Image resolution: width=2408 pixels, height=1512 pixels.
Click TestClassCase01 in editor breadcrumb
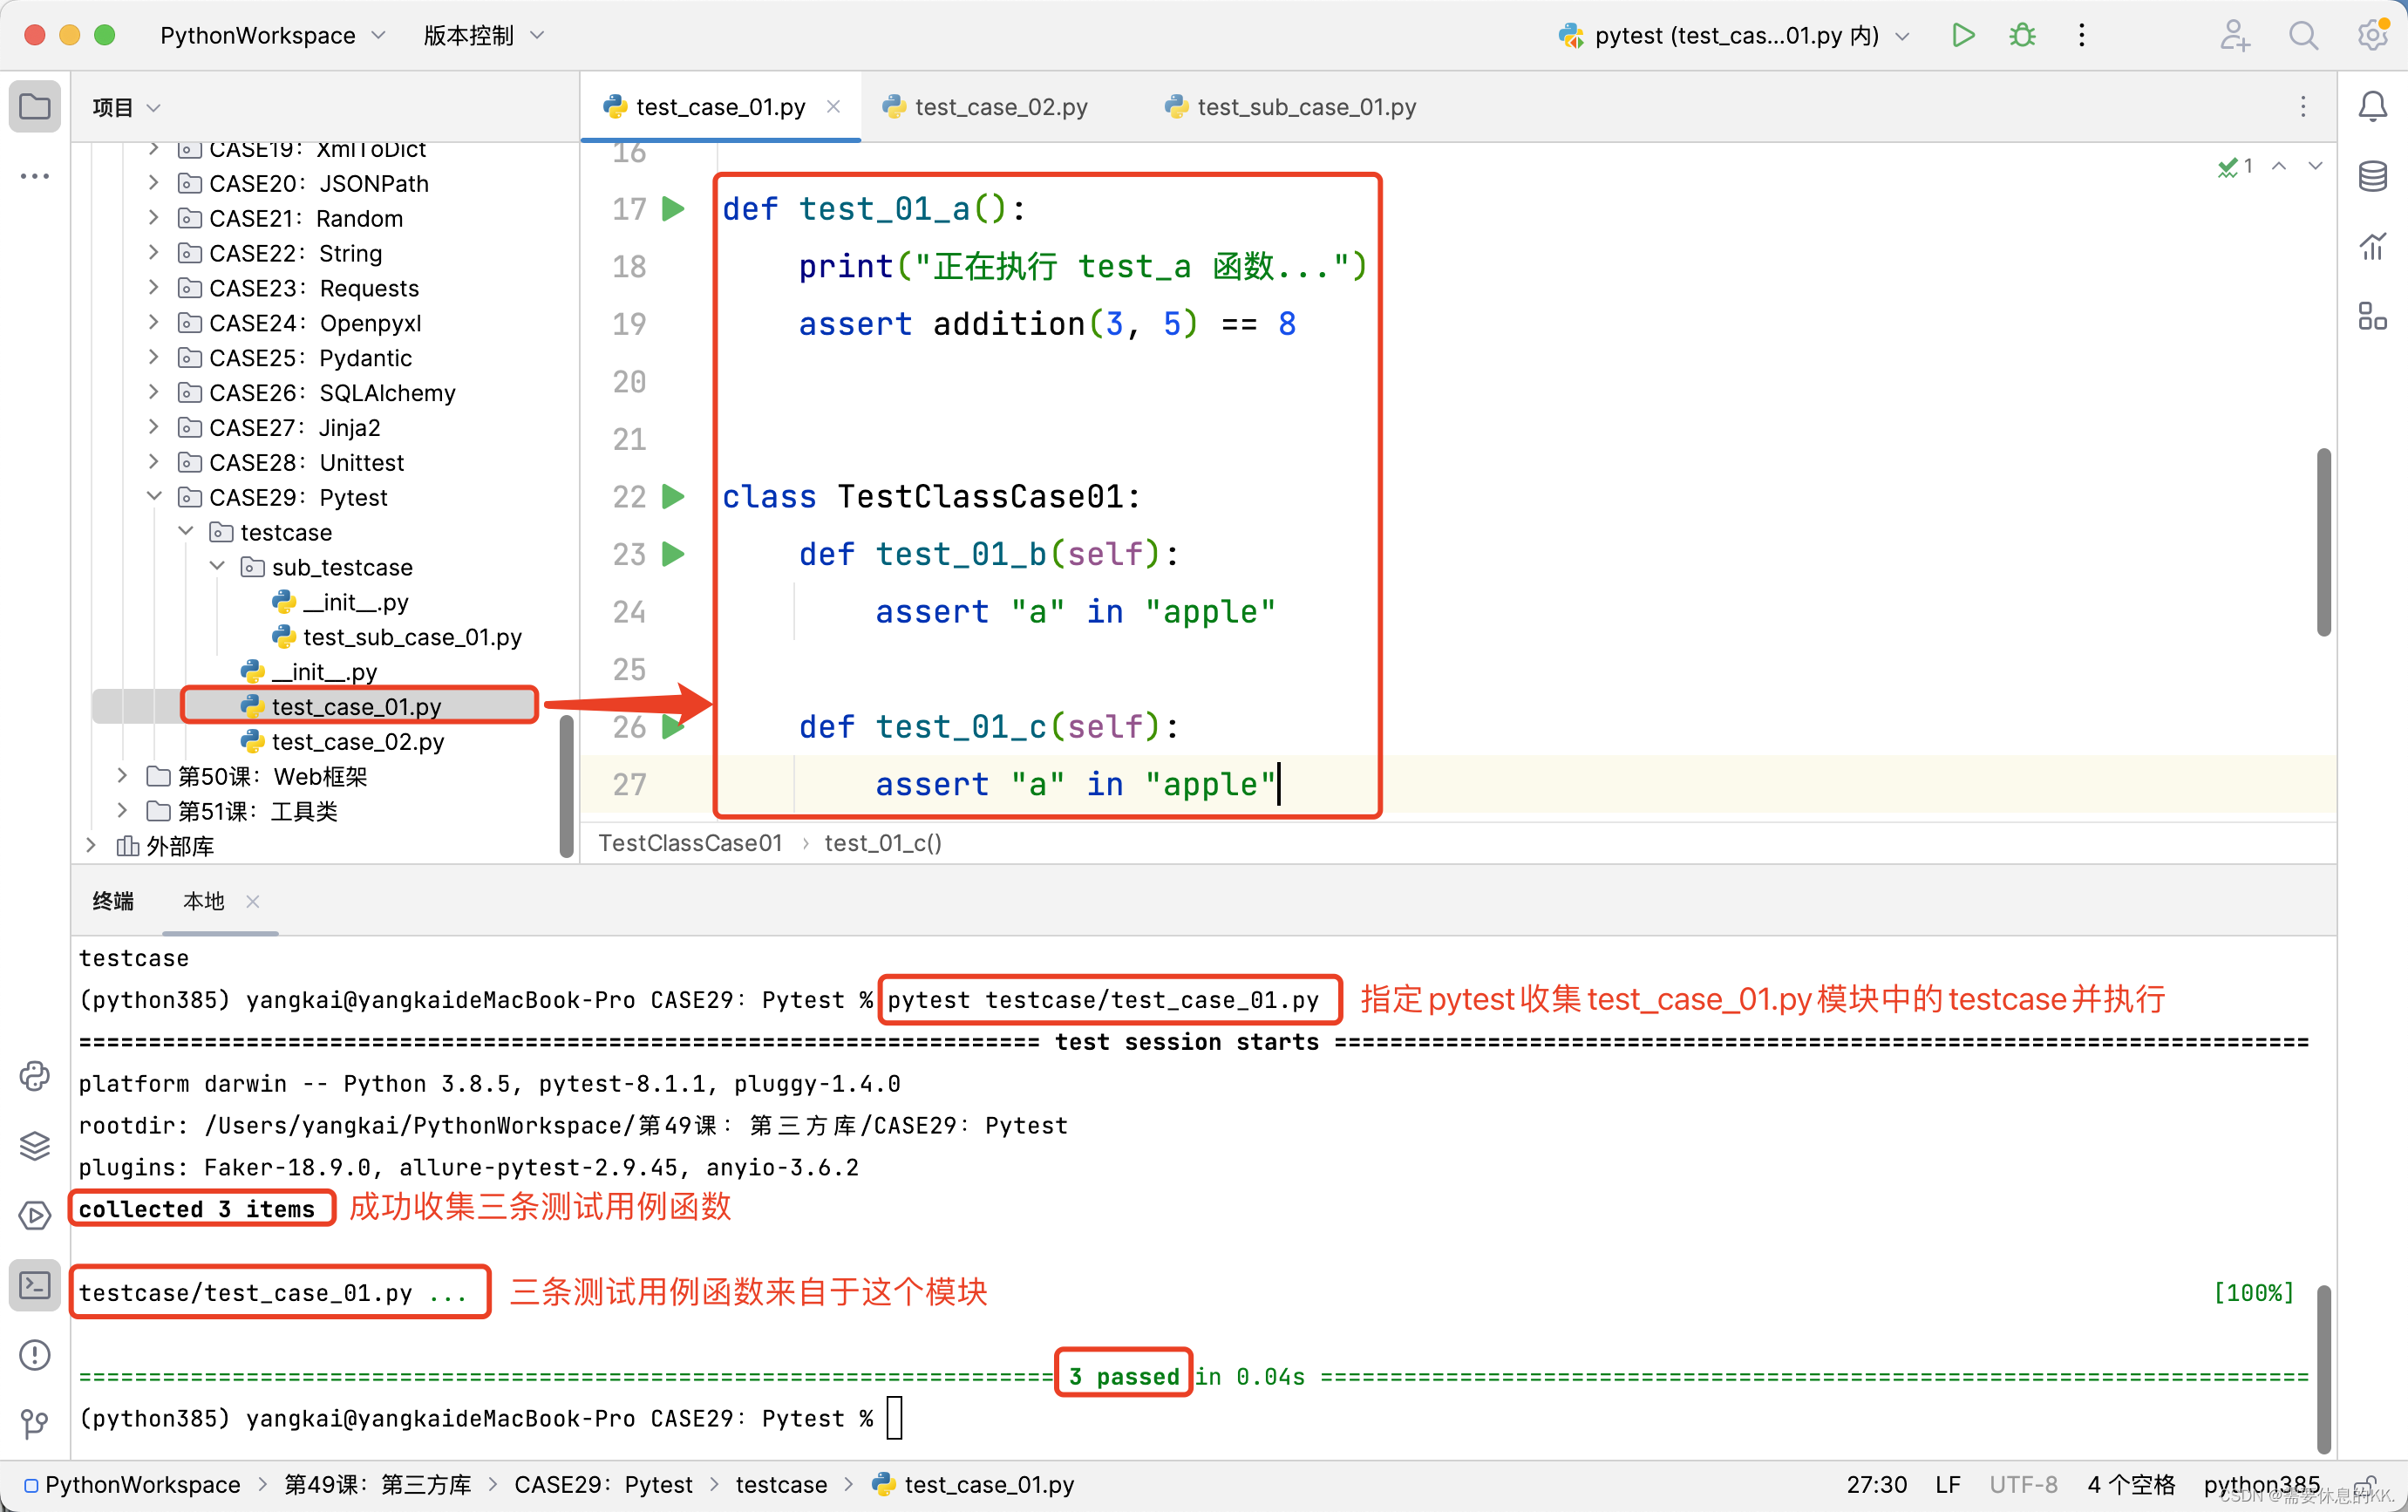690,843
